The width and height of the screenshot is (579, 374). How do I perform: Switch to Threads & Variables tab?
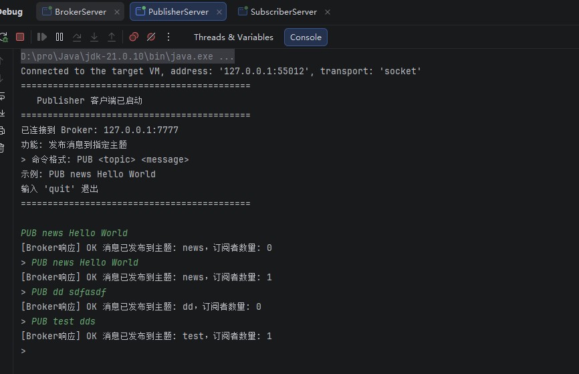pyautogui.click(x=233, y=37)
